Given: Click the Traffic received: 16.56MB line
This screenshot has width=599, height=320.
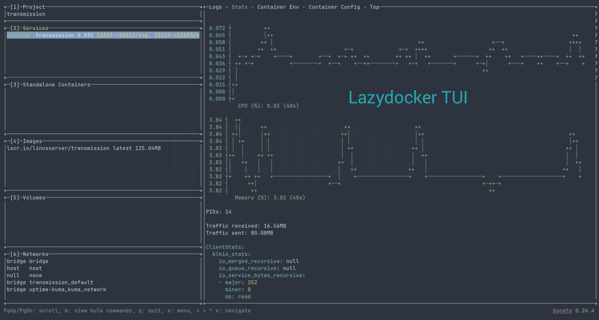Looking at the screenshot, I should click(246, 226).
